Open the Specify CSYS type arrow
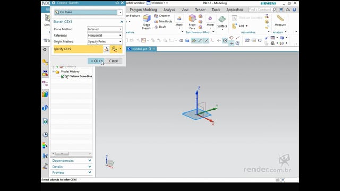This screenshot has height=191, width=340. click(120, 49)
